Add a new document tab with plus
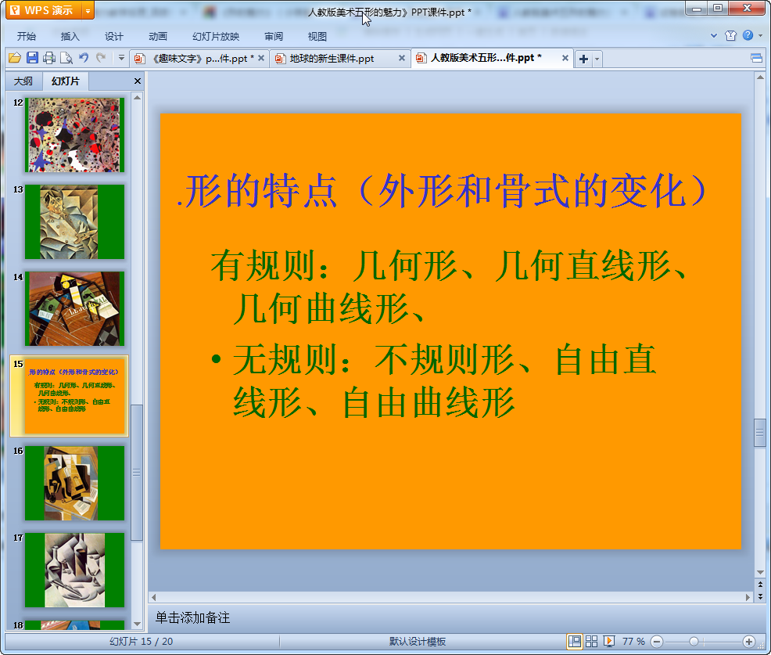The height and width of the screenshot is (655, 771). coord(583,59)
